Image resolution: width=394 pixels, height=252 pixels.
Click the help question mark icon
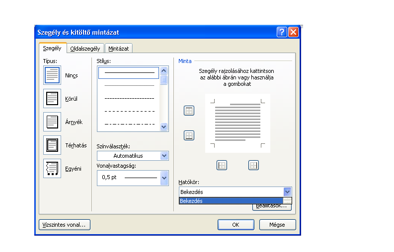282,32
